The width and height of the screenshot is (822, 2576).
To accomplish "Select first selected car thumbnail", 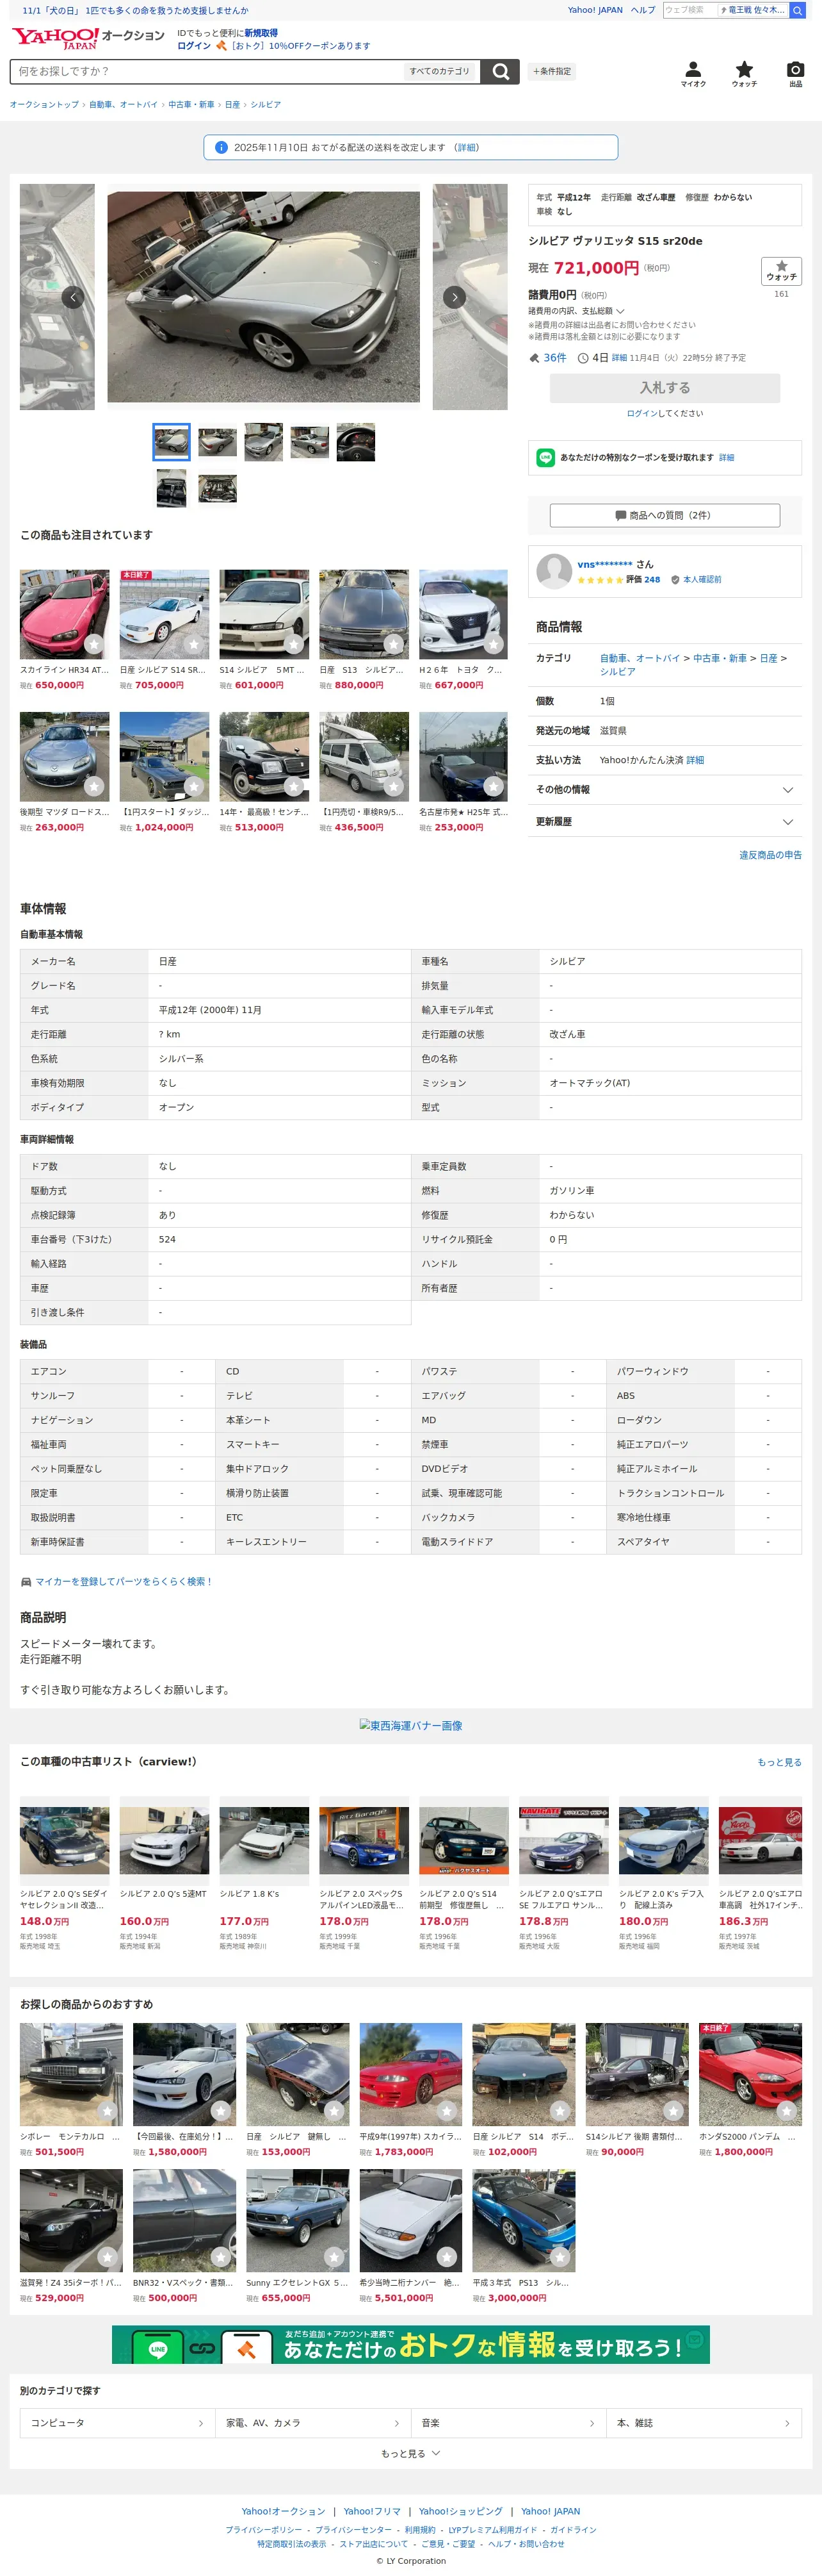I will pos(171,442).
